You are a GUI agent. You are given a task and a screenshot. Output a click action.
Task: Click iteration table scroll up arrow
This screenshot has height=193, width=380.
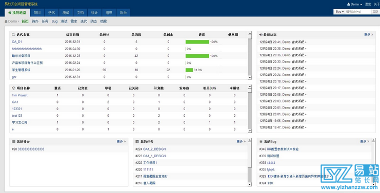250,33
